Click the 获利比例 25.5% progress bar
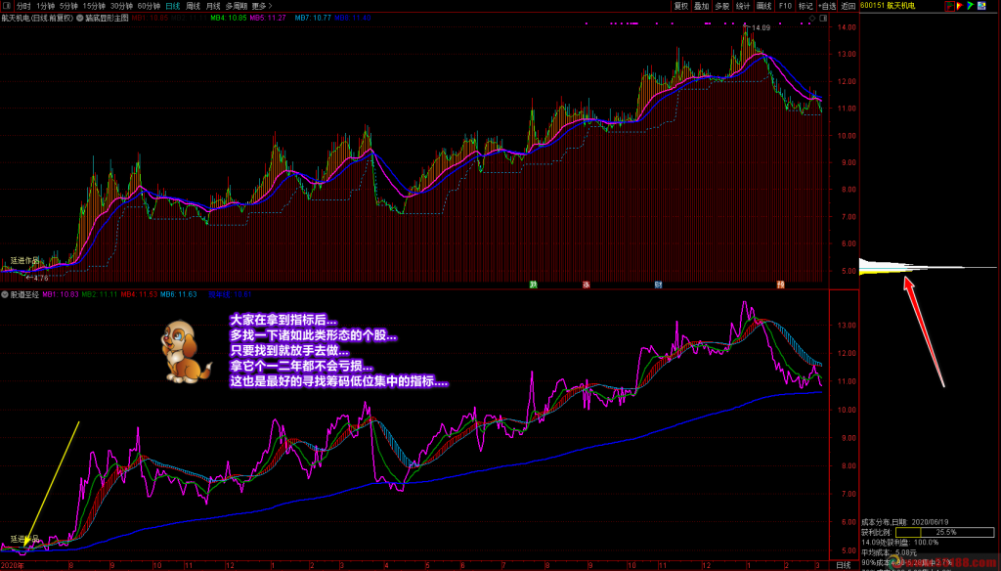 945,532
